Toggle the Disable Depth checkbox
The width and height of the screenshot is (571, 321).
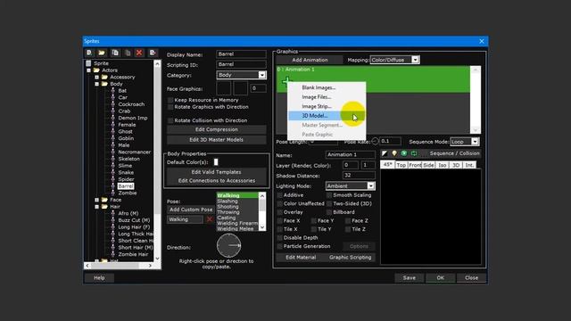tap(279, 238)
